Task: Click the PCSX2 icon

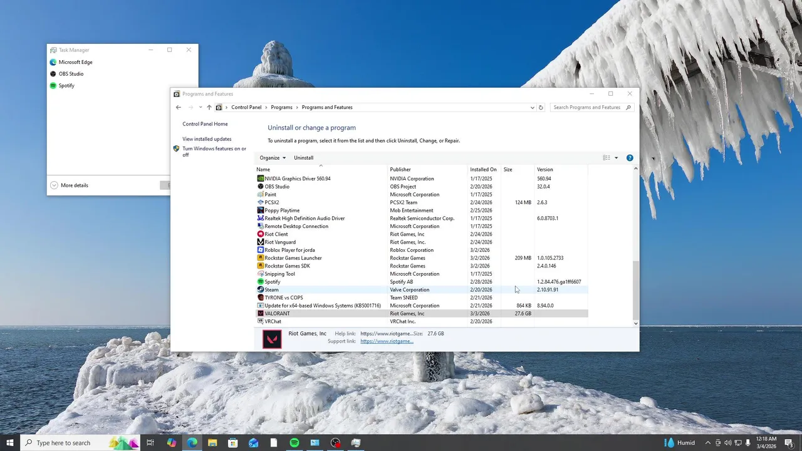Action: click(261, 202)
